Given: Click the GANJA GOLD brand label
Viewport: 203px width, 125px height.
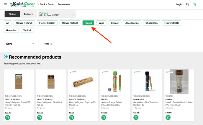Looking at the screenshot, I should 139,99.
